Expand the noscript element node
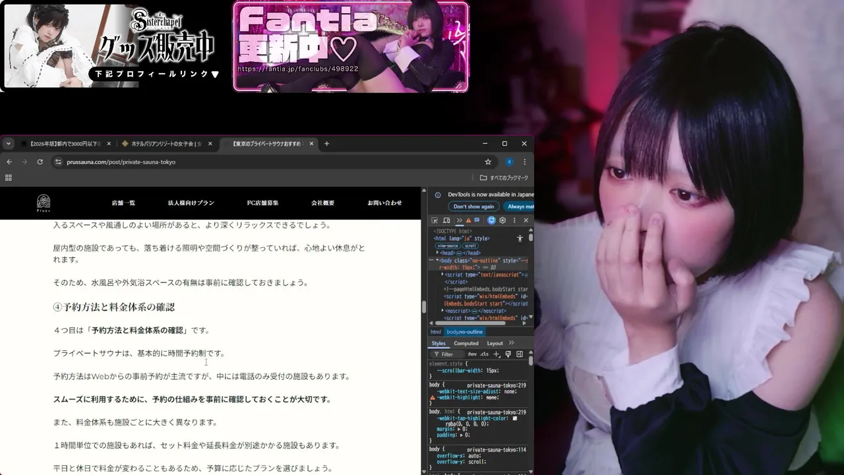The height and width of the screenshot is (475, 844). [x=442, y=310]
